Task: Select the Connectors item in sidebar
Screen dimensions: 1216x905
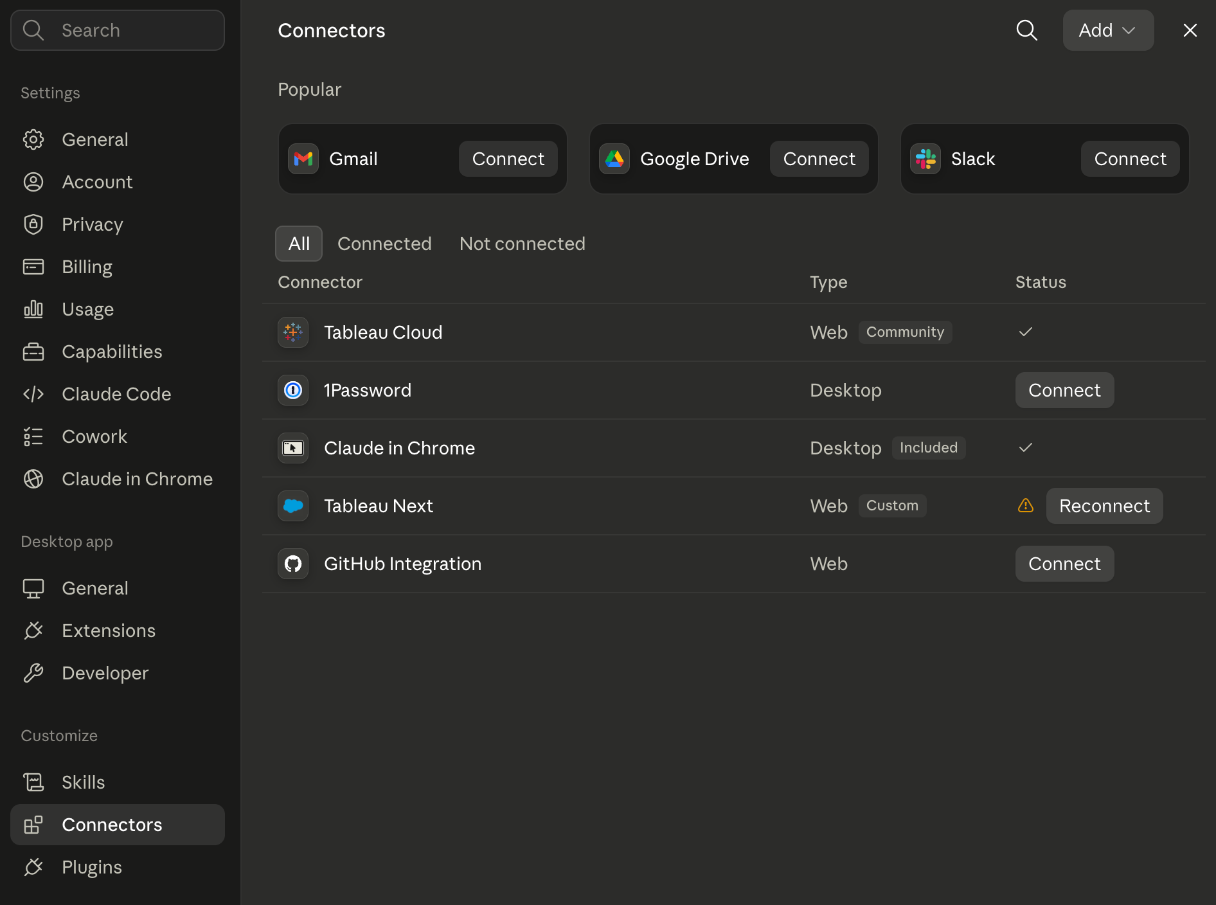Action: [x=118, y=825]
